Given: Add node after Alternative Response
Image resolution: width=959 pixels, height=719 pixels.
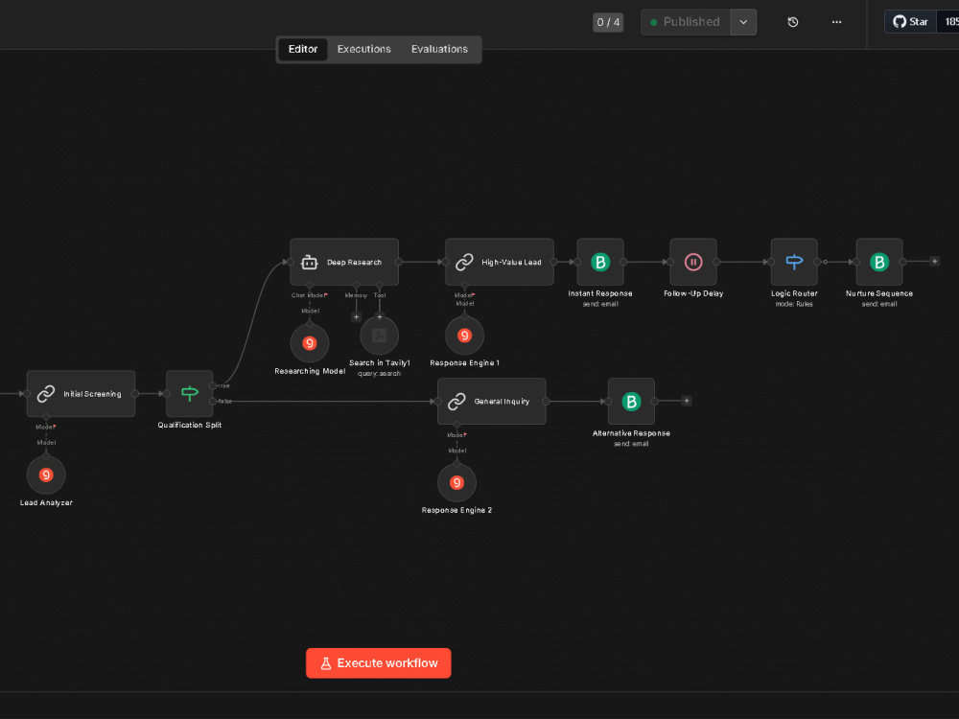Looking at the screenshot, I should [687, 401].
